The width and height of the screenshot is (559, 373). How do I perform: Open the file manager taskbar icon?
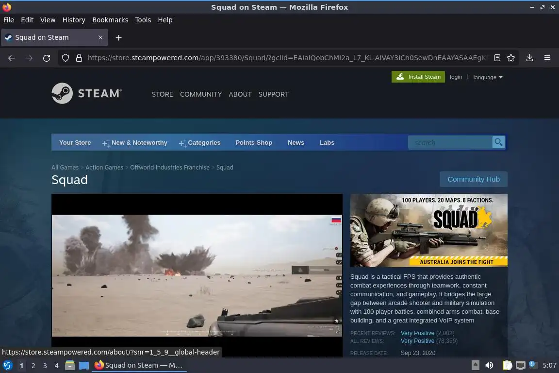pos(70,365)
